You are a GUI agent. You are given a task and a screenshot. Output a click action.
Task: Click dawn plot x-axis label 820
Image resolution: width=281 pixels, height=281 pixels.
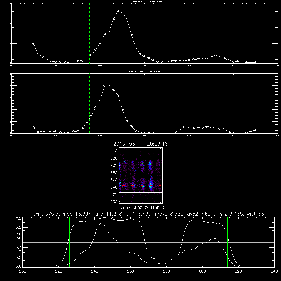pos(56,65)
